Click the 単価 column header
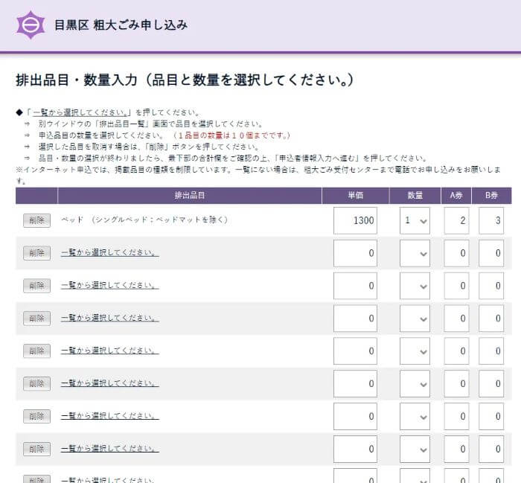 [x=355, y=195]
